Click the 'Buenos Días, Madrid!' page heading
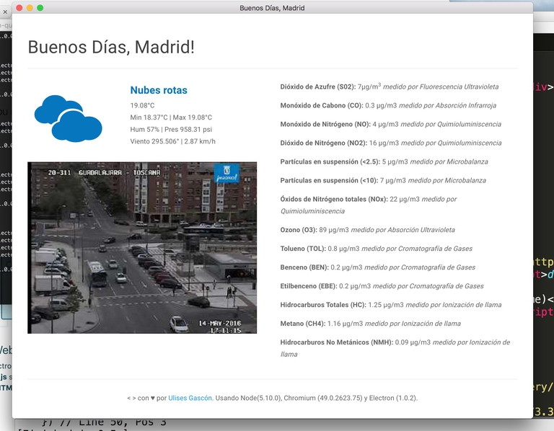 111,47
